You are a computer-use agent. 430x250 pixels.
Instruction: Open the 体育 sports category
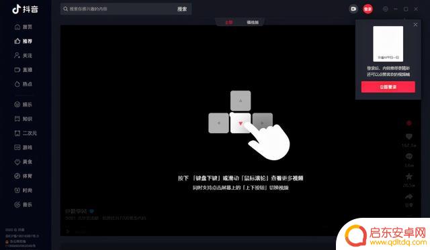(x=24, y=176)
